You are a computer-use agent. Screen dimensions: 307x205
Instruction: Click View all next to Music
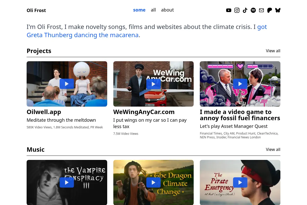click(x=273, y=149)
